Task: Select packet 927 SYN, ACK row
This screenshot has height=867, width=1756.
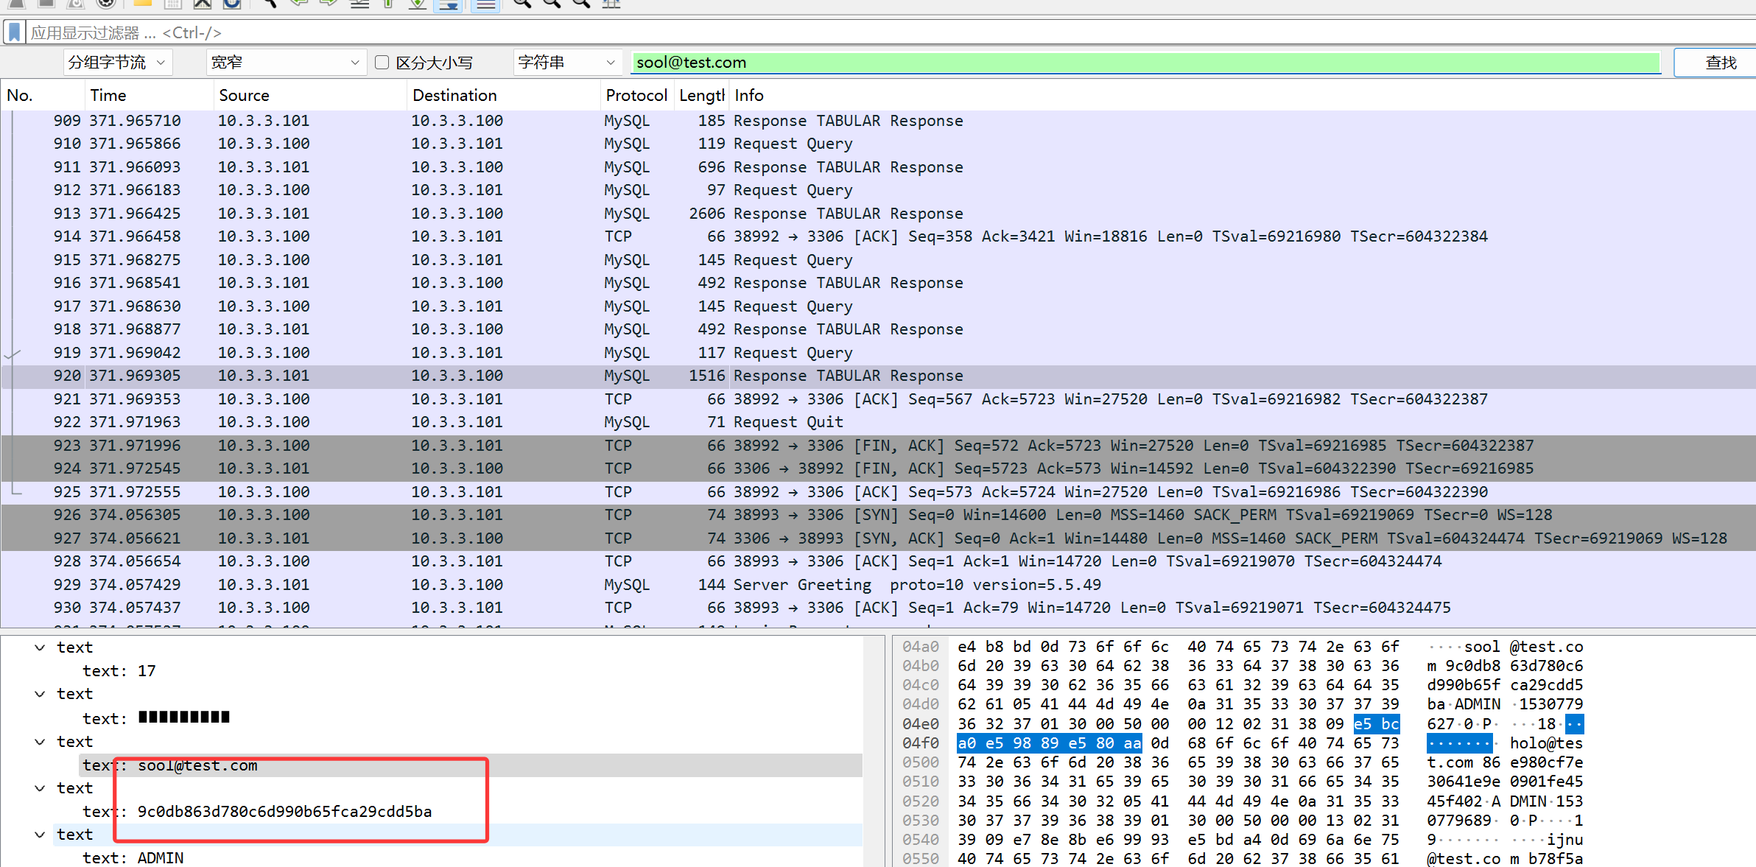Action: (878, 538)
